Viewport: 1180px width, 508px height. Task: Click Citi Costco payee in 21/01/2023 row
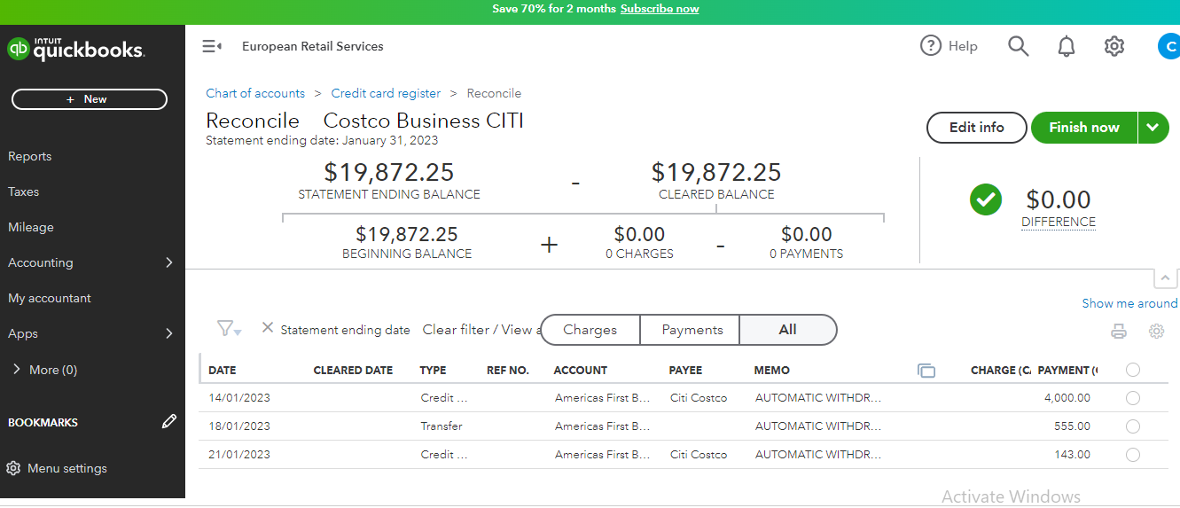(699, 455)
